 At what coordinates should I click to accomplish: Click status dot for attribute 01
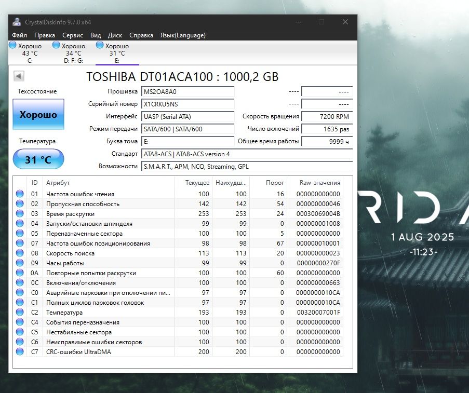(20, 194)
